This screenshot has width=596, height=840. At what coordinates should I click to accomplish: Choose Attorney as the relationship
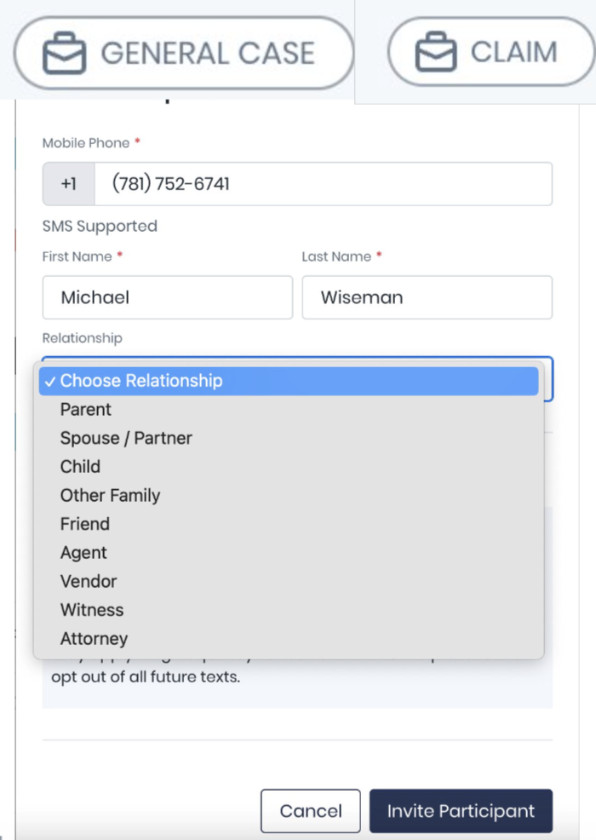pos(94,639)
